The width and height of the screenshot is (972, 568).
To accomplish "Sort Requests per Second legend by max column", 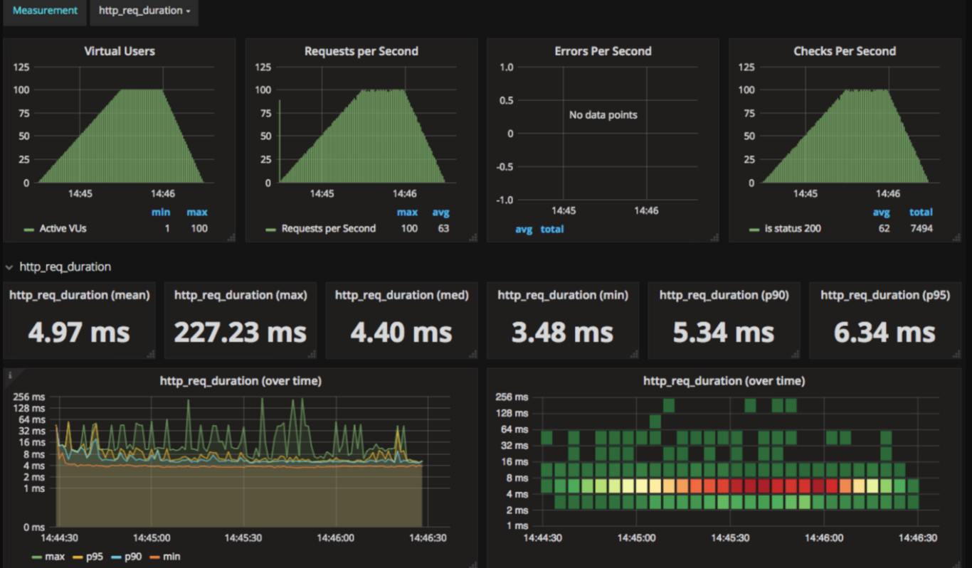I will pos(408,212).
